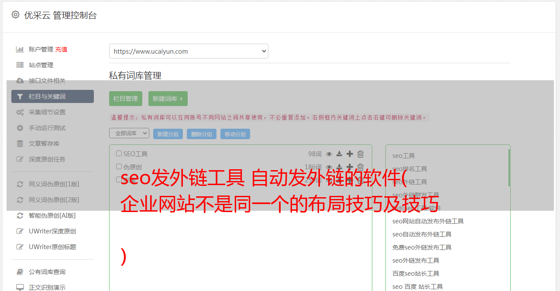Click the 新建词库 + button
Screen dimensions: 560x291
point(168,99)
